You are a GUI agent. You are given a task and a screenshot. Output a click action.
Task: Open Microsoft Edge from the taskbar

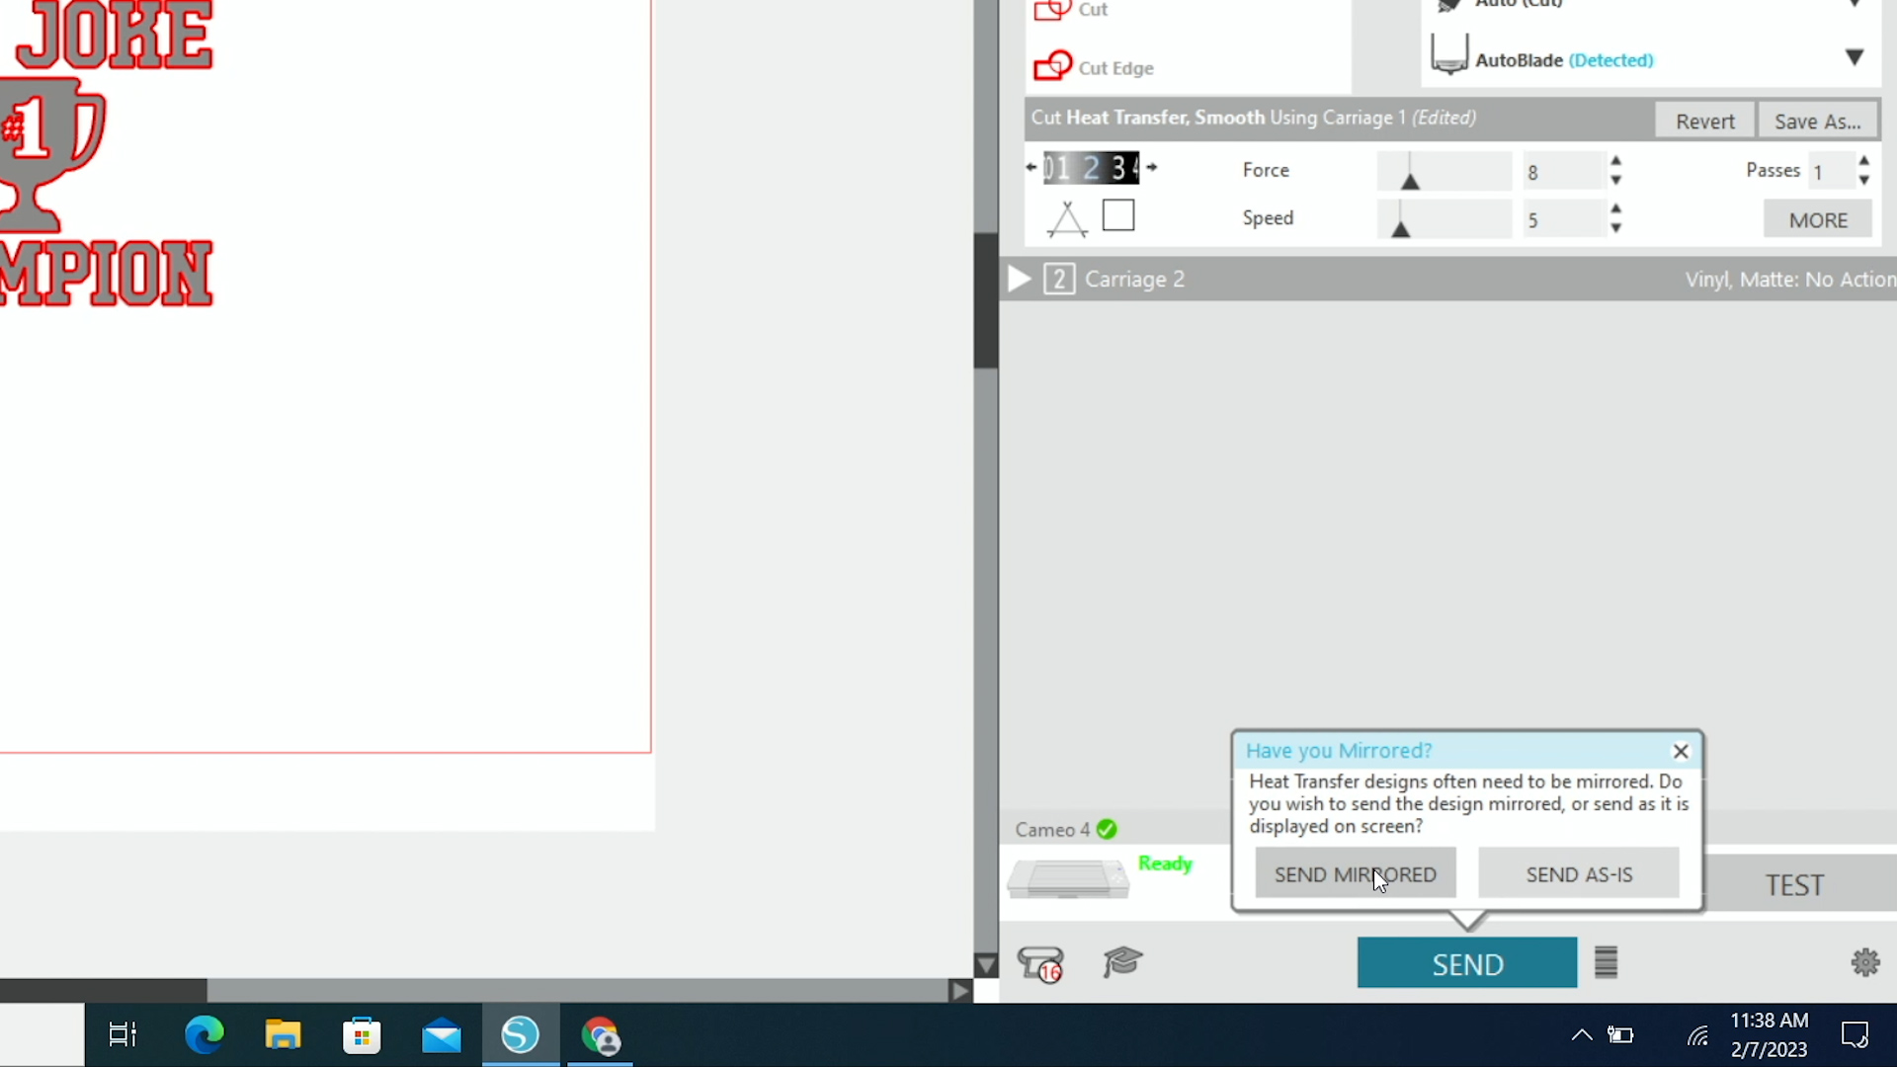pos(205,1035)
